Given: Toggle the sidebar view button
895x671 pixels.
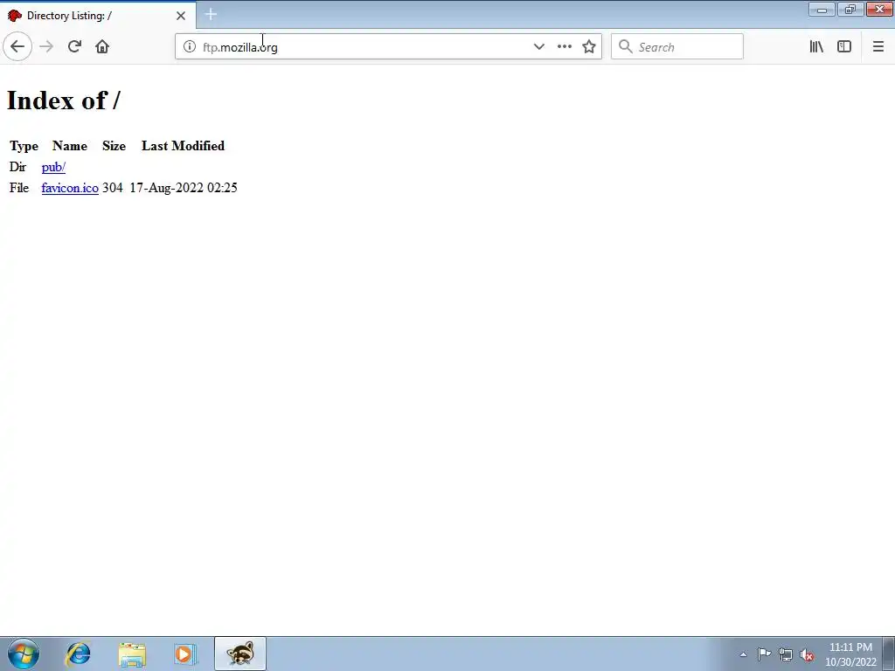Looking at the screenshot, I should [x=844, y=46].
